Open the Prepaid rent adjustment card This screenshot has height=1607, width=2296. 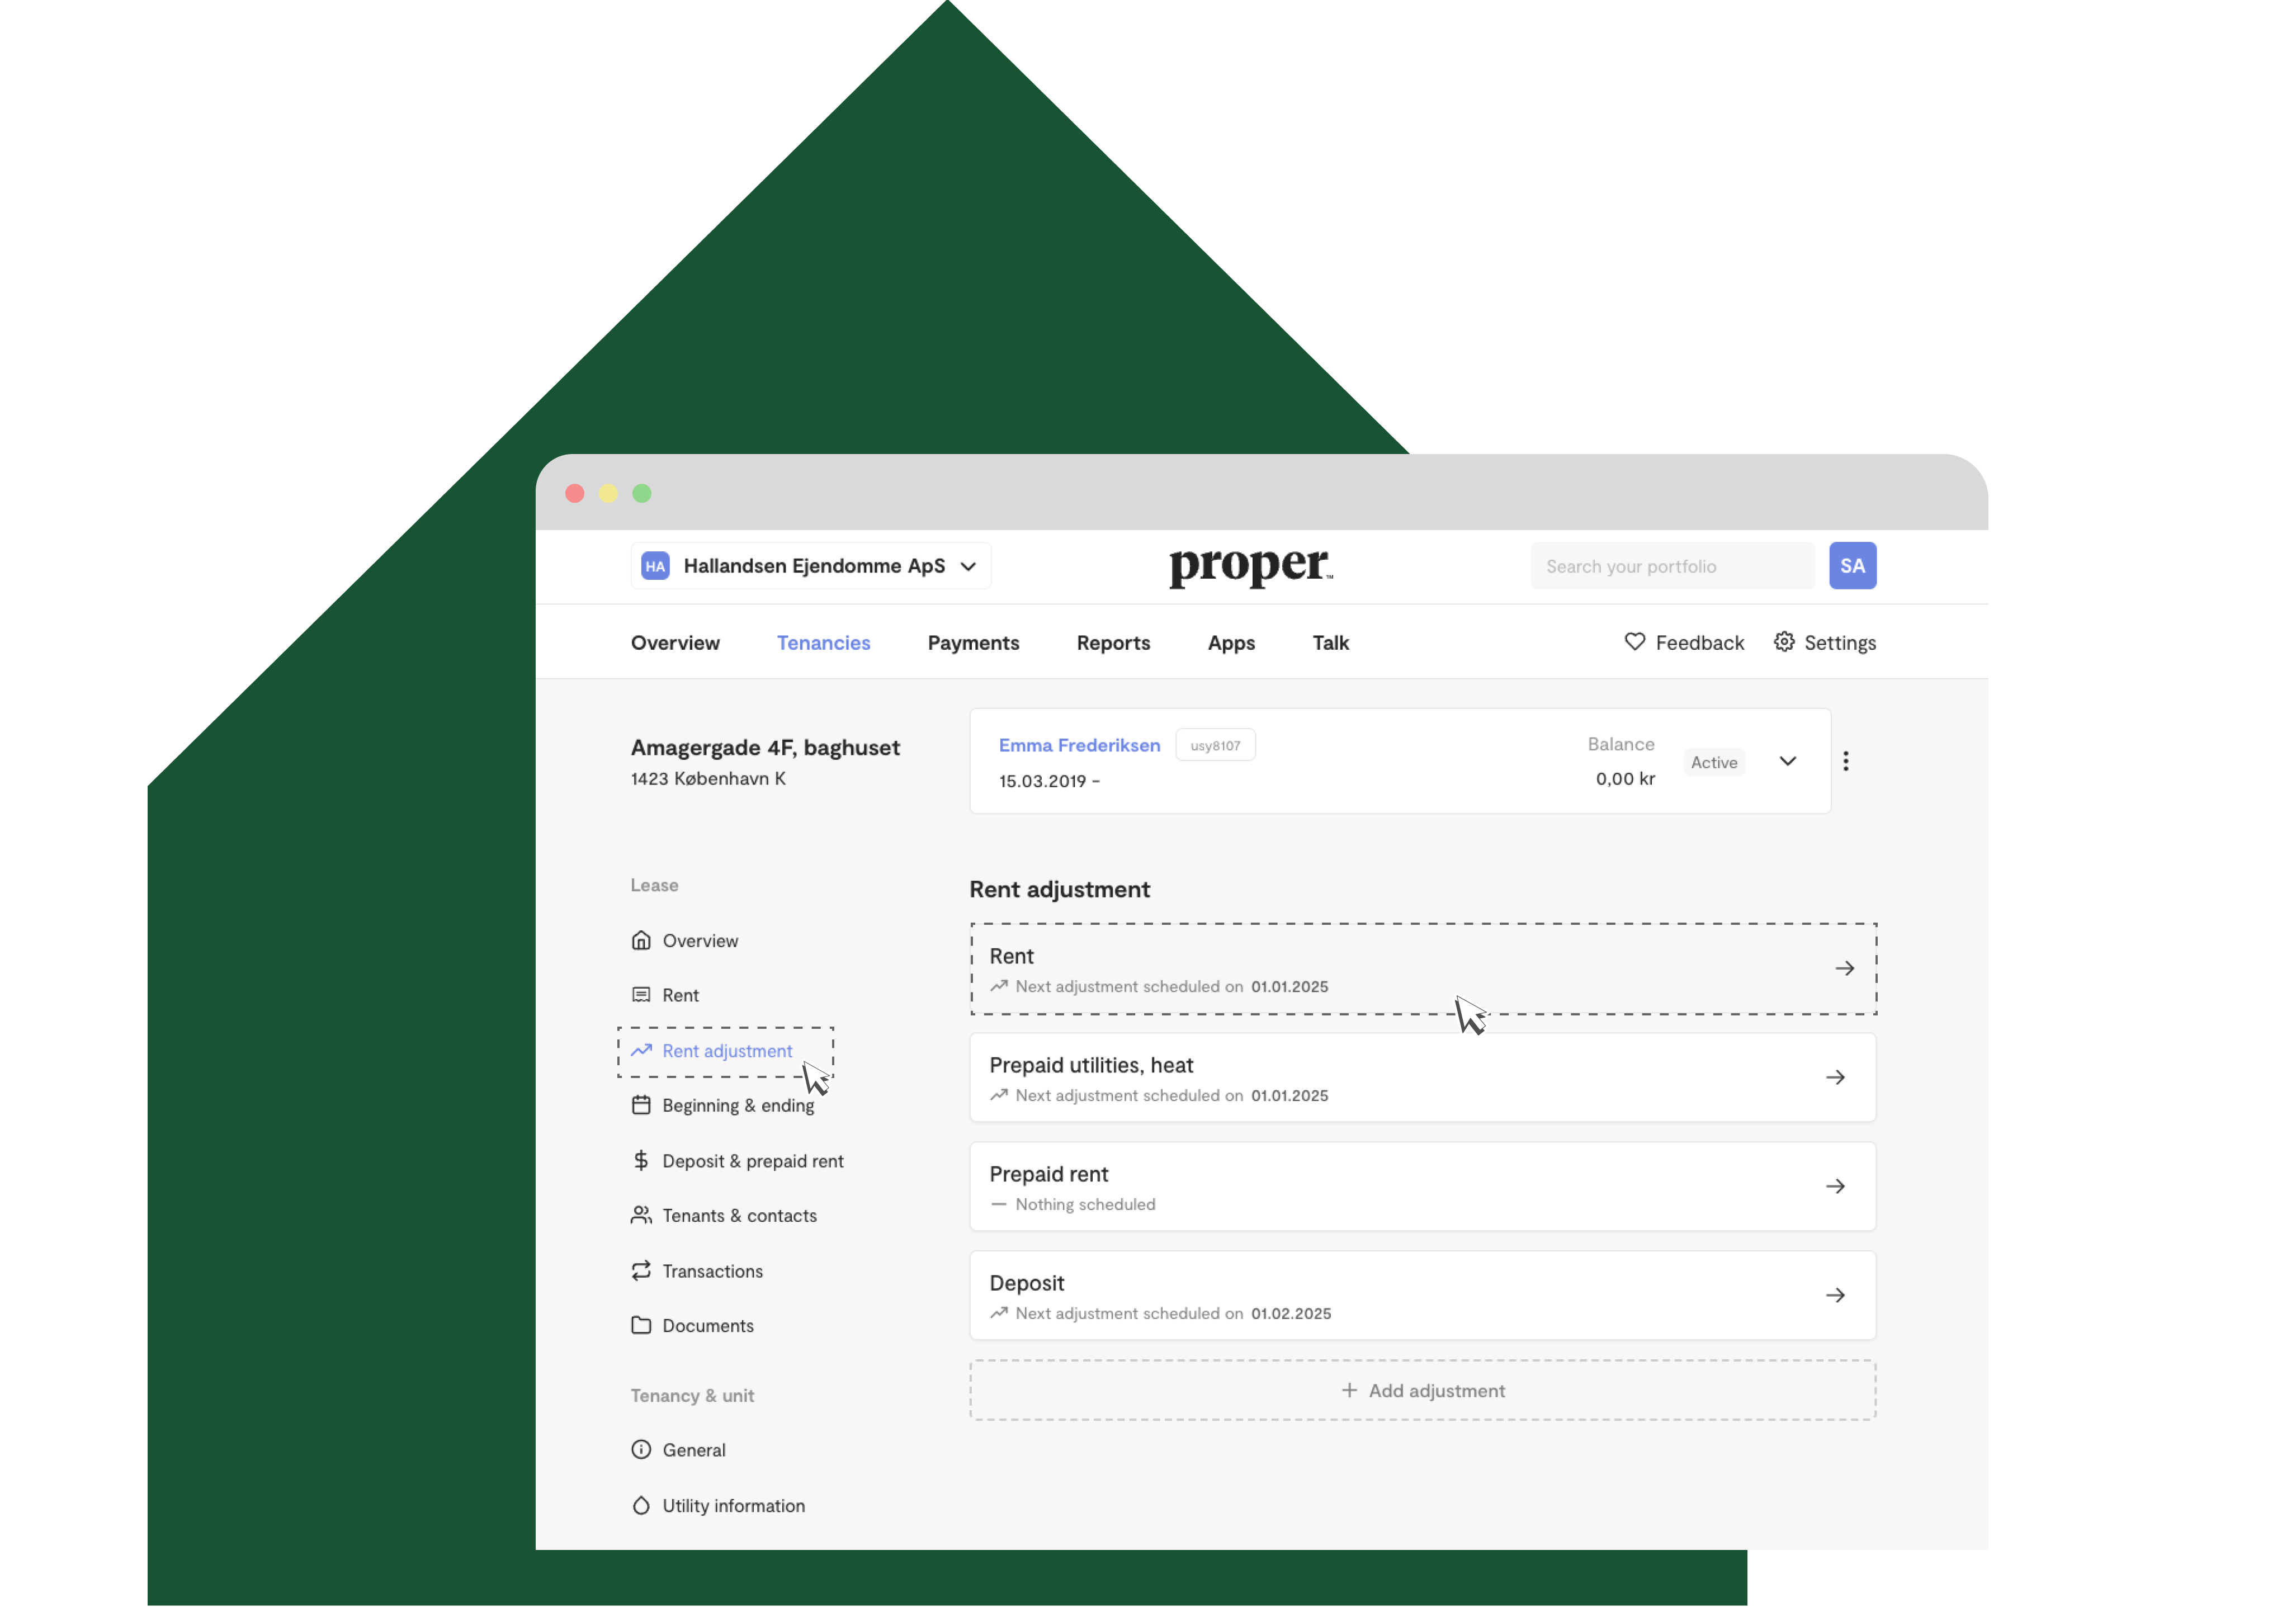(1423, 1187)
